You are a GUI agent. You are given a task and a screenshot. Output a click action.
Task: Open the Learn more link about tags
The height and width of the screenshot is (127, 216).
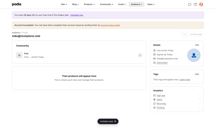[185, 79]
